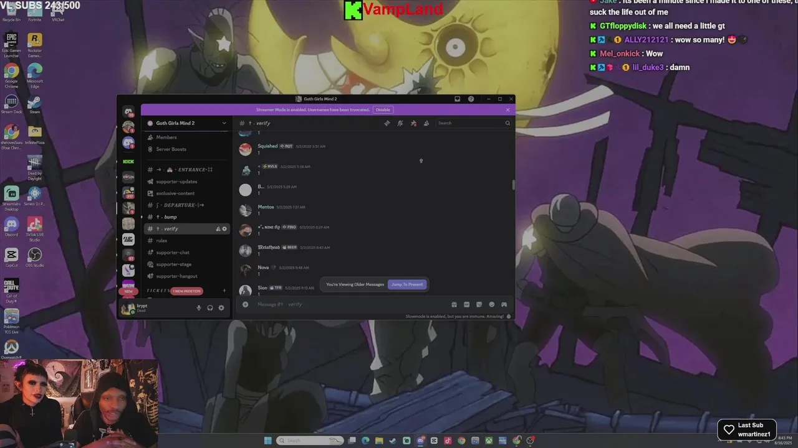Open the emoji picker icon
Viewport: 798px width, 448px height.
click(x=491, y=304)
